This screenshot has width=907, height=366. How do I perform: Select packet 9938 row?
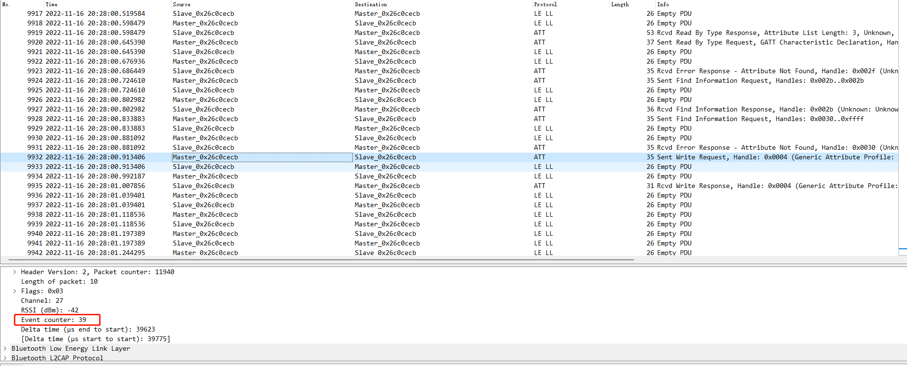[449, 214]
